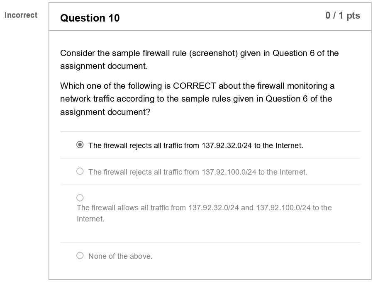Click the answer text about rejecting 137.92.100.0/24 traffic
The image size is (373, 282).
click(197, 171)
